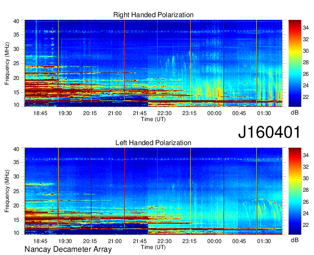
Task: Click the 01:30 tick under left-handed plot
Action: point(264,241)
